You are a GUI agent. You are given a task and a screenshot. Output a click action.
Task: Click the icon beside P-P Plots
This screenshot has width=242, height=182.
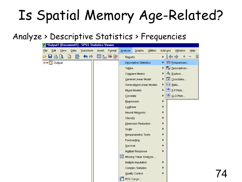click(x=168, y=90)
